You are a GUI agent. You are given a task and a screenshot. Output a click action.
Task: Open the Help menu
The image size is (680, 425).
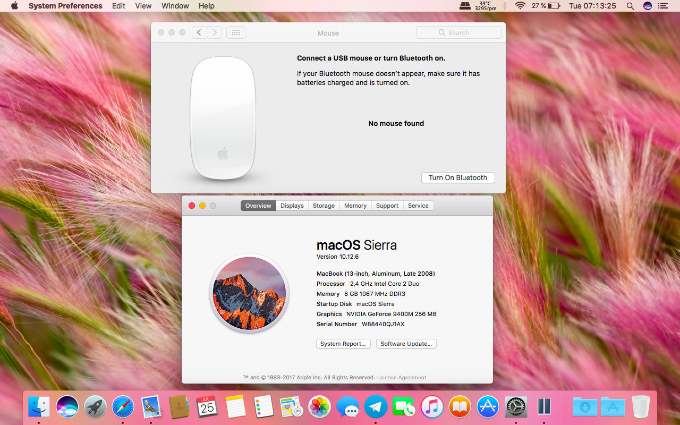(207, 6)
